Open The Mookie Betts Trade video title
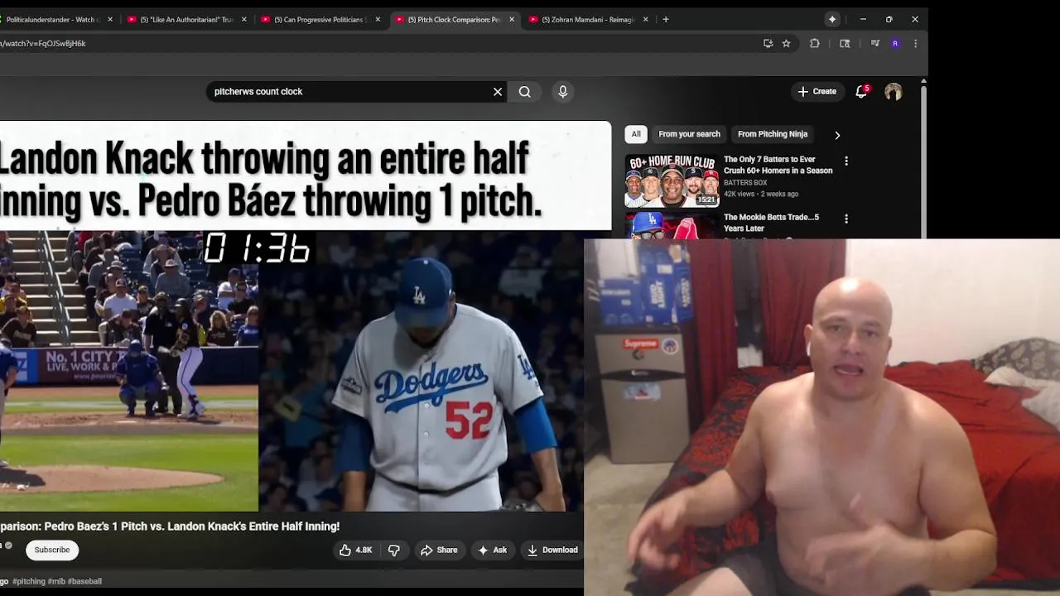 771,223
